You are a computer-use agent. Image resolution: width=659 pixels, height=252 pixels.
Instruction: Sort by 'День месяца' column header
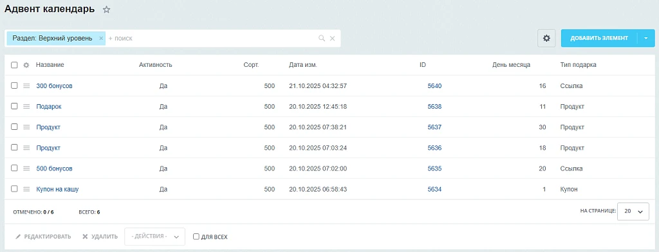point(511,65)
